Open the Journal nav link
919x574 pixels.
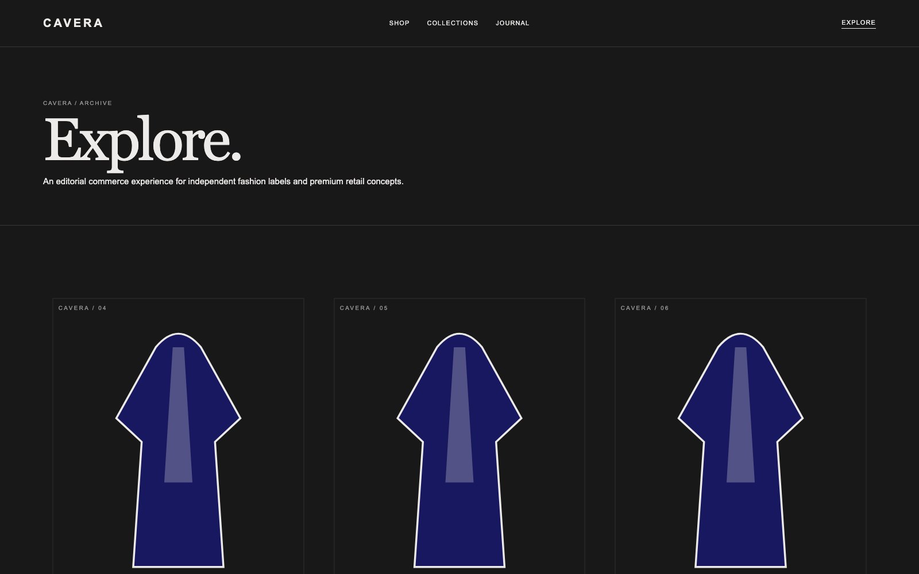click(512, 23)
